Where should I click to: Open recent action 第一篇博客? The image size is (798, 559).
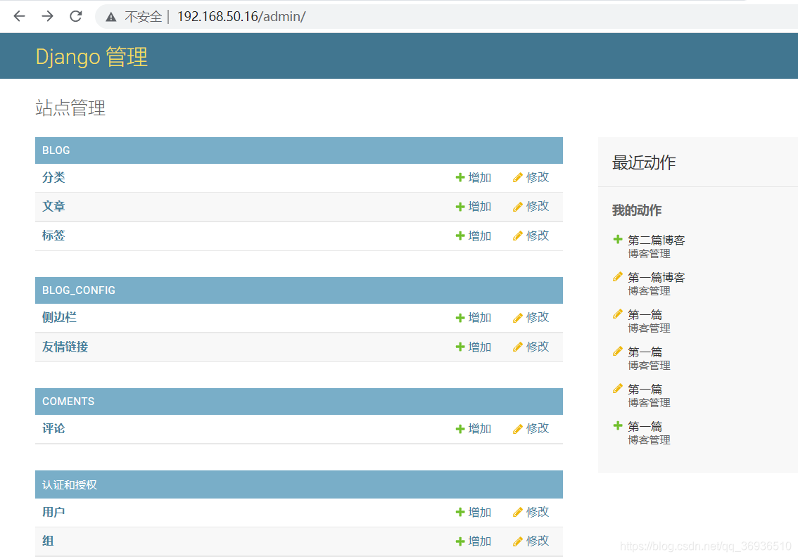[656, 277]
